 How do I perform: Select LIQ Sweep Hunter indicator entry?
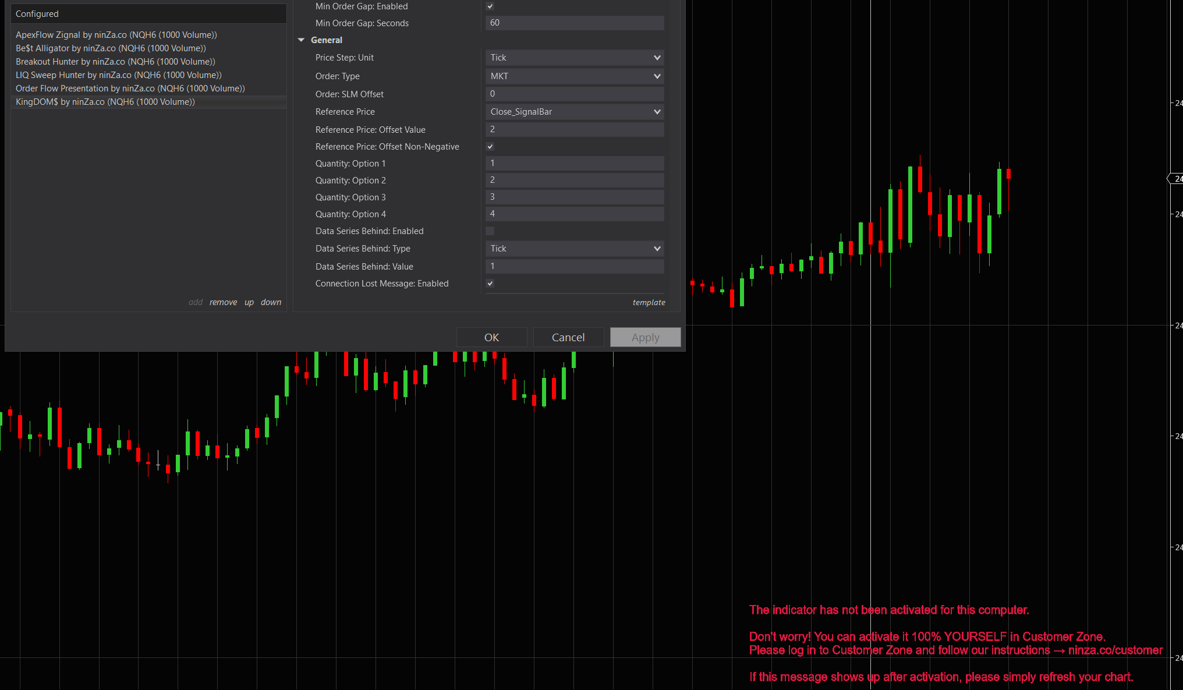click(x=119, y=75)
